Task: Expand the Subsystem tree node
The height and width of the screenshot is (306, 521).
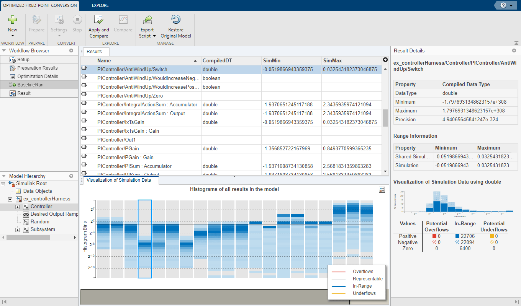Action: pyautogui.click(x=17, y=229)
